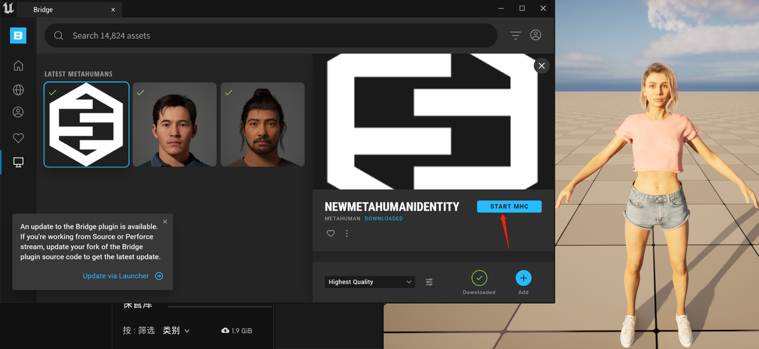
Task: Click the green Downloaded checkmark icon
Action: coord(479,278)
